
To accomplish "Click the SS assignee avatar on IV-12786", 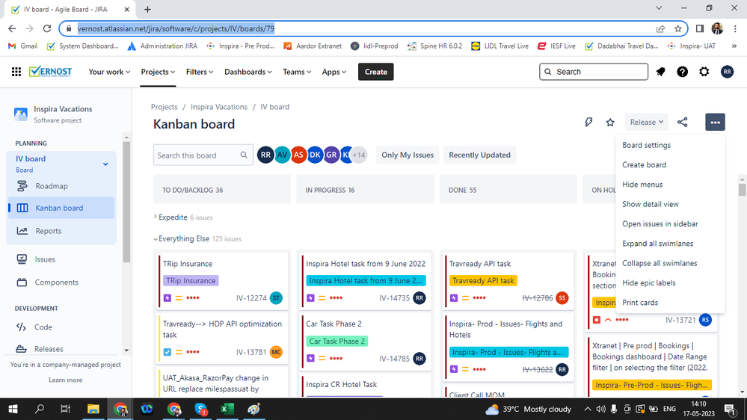I will (562, 298).
